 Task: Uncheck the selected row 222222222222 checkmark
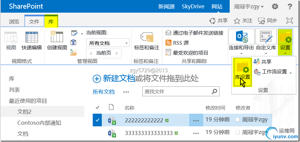97,120
